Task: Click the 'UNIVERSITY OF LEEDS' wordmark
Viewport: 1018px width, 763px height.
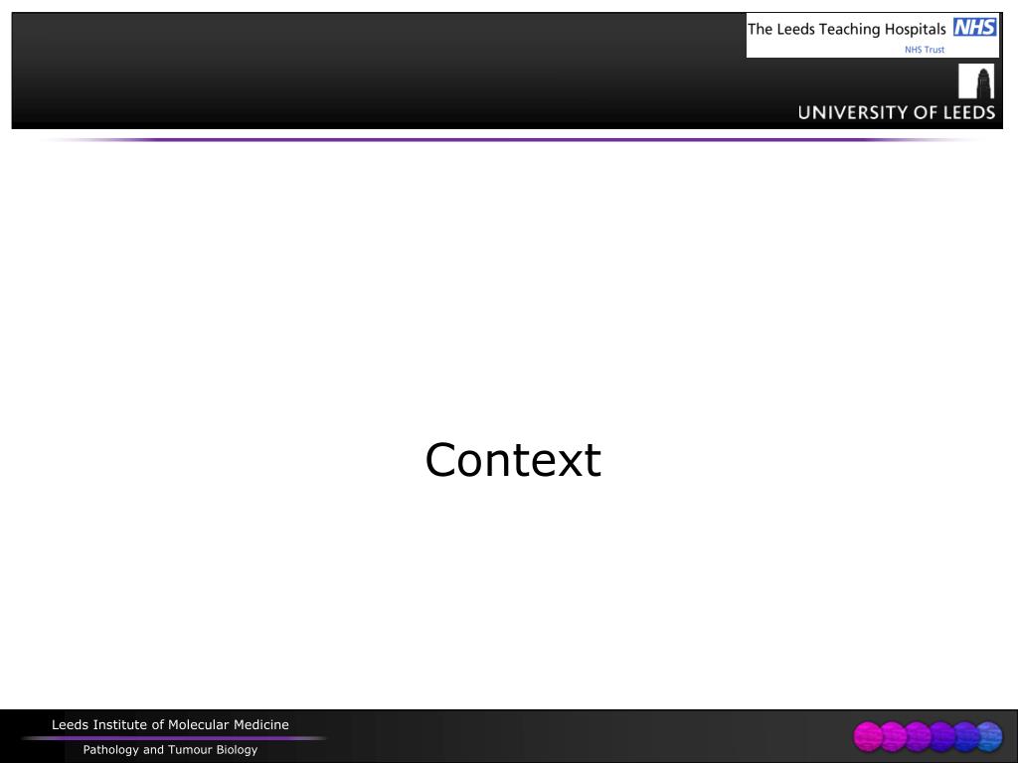Action: (896, 113)
